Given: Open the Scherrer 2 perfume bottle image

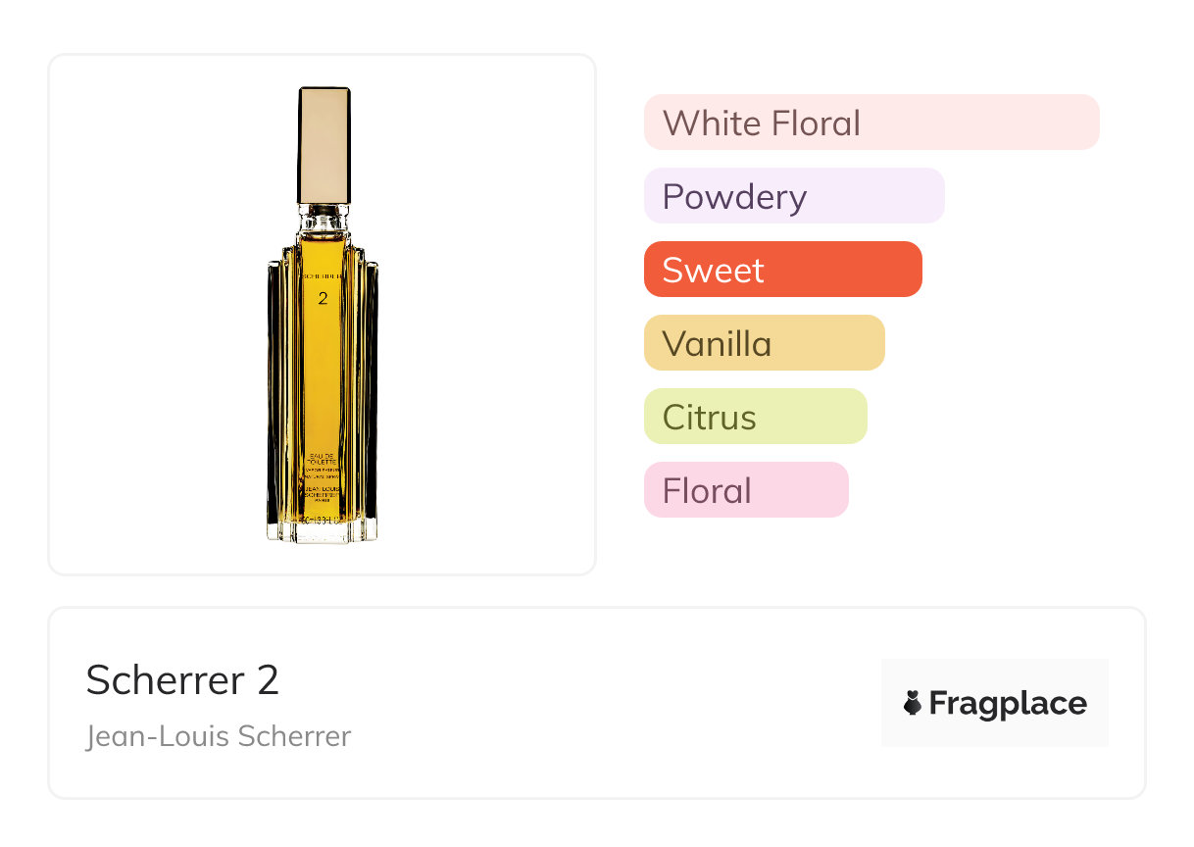Looking at the screenshot, I should click(x=323, y=315).
